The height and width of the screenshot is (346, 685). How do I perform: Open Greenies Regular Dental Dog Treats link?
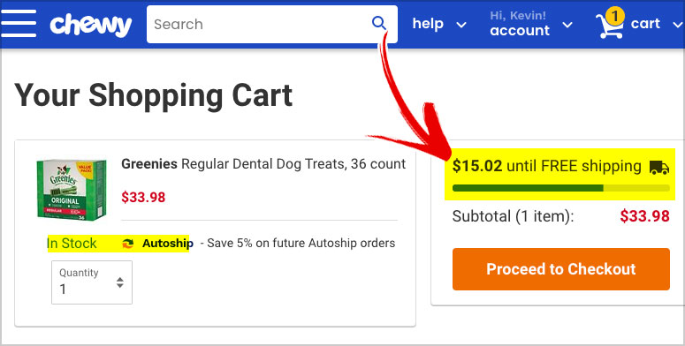(x=263, y=164)
